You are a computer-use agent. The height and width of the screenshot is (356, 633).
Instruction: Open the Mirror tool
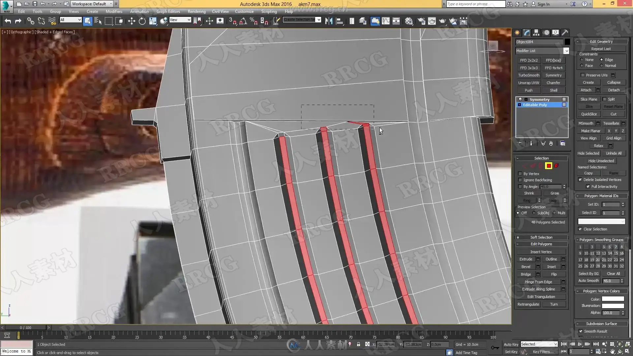click(x=329, y=21)
